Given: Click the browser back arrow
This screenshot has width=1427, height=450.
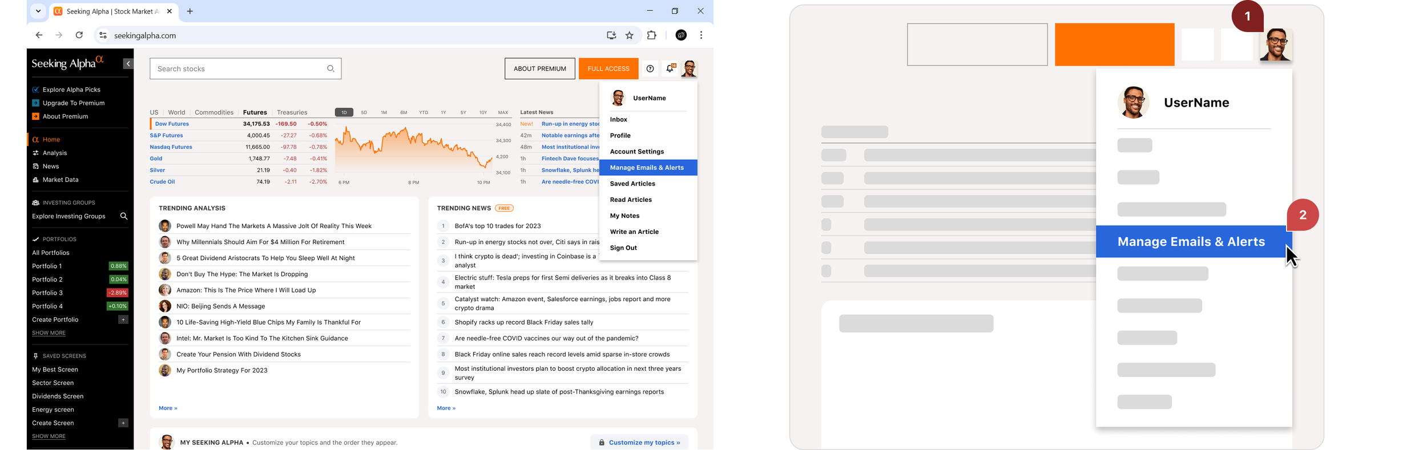Looking at the screenshot, I should 39,35.
